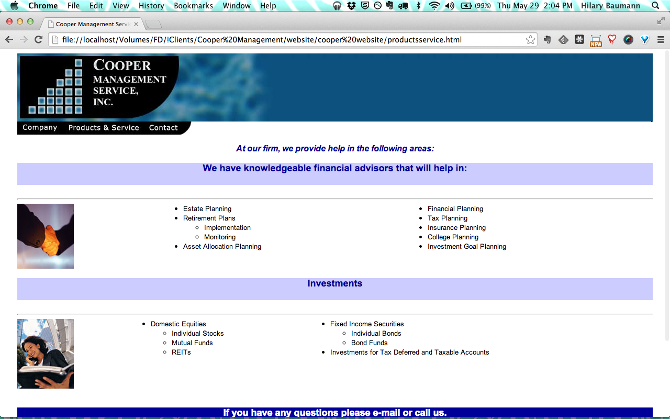Open the Edit menu

pyautogui.click(x=96, y=6)
